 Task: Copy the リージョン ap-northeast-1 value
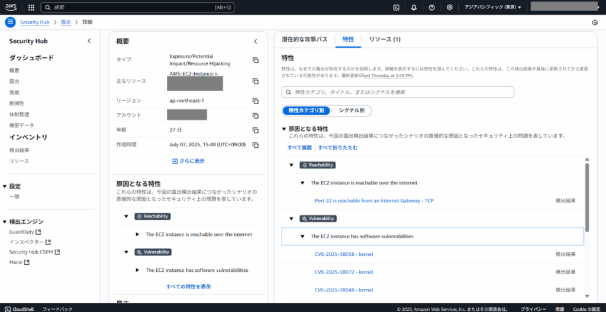click(256, 101)
